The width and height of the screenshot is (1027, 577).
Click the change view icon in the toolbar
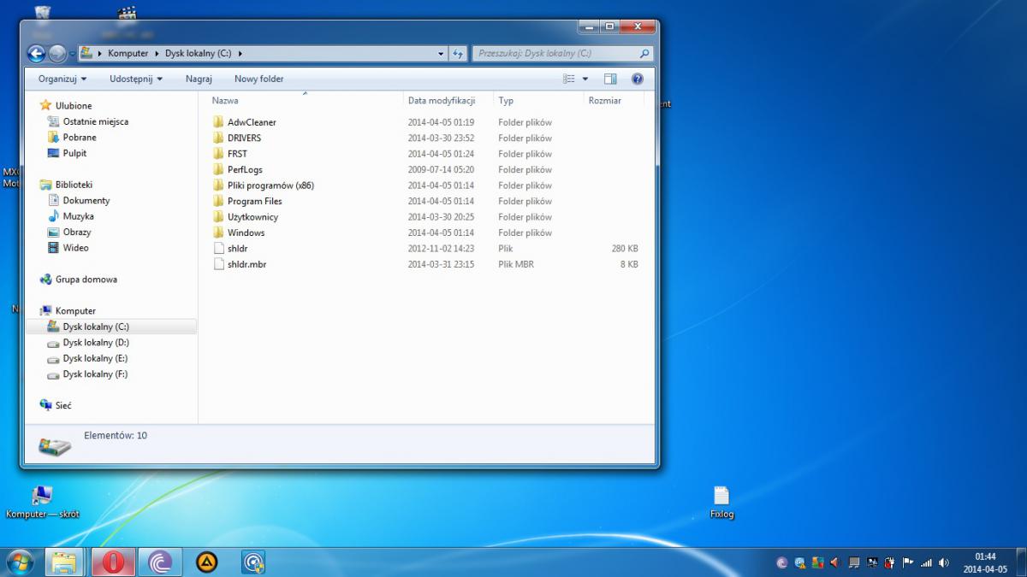569,79
